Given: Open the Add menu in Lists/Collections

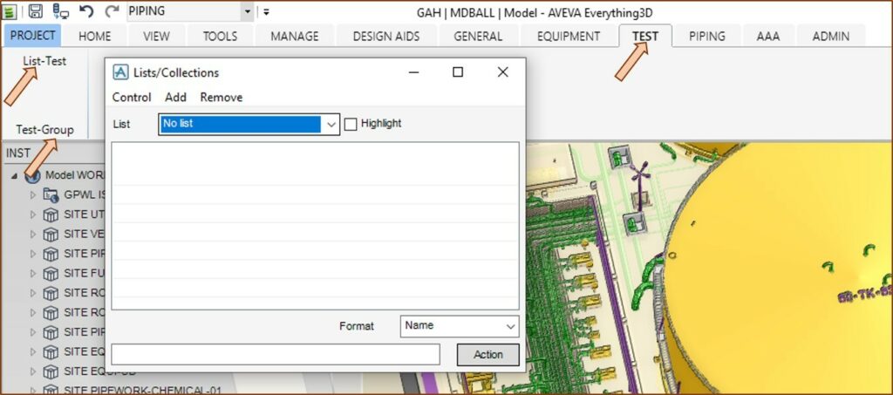Looking at the screenshot, I should point(175,98).
